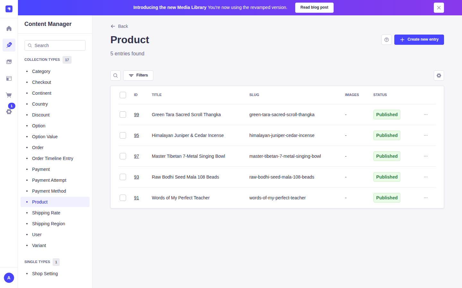Click slug himalayan-juniper-cedar-incense
Viewport: 462px width, 288px height.
(x=282, y=135)
